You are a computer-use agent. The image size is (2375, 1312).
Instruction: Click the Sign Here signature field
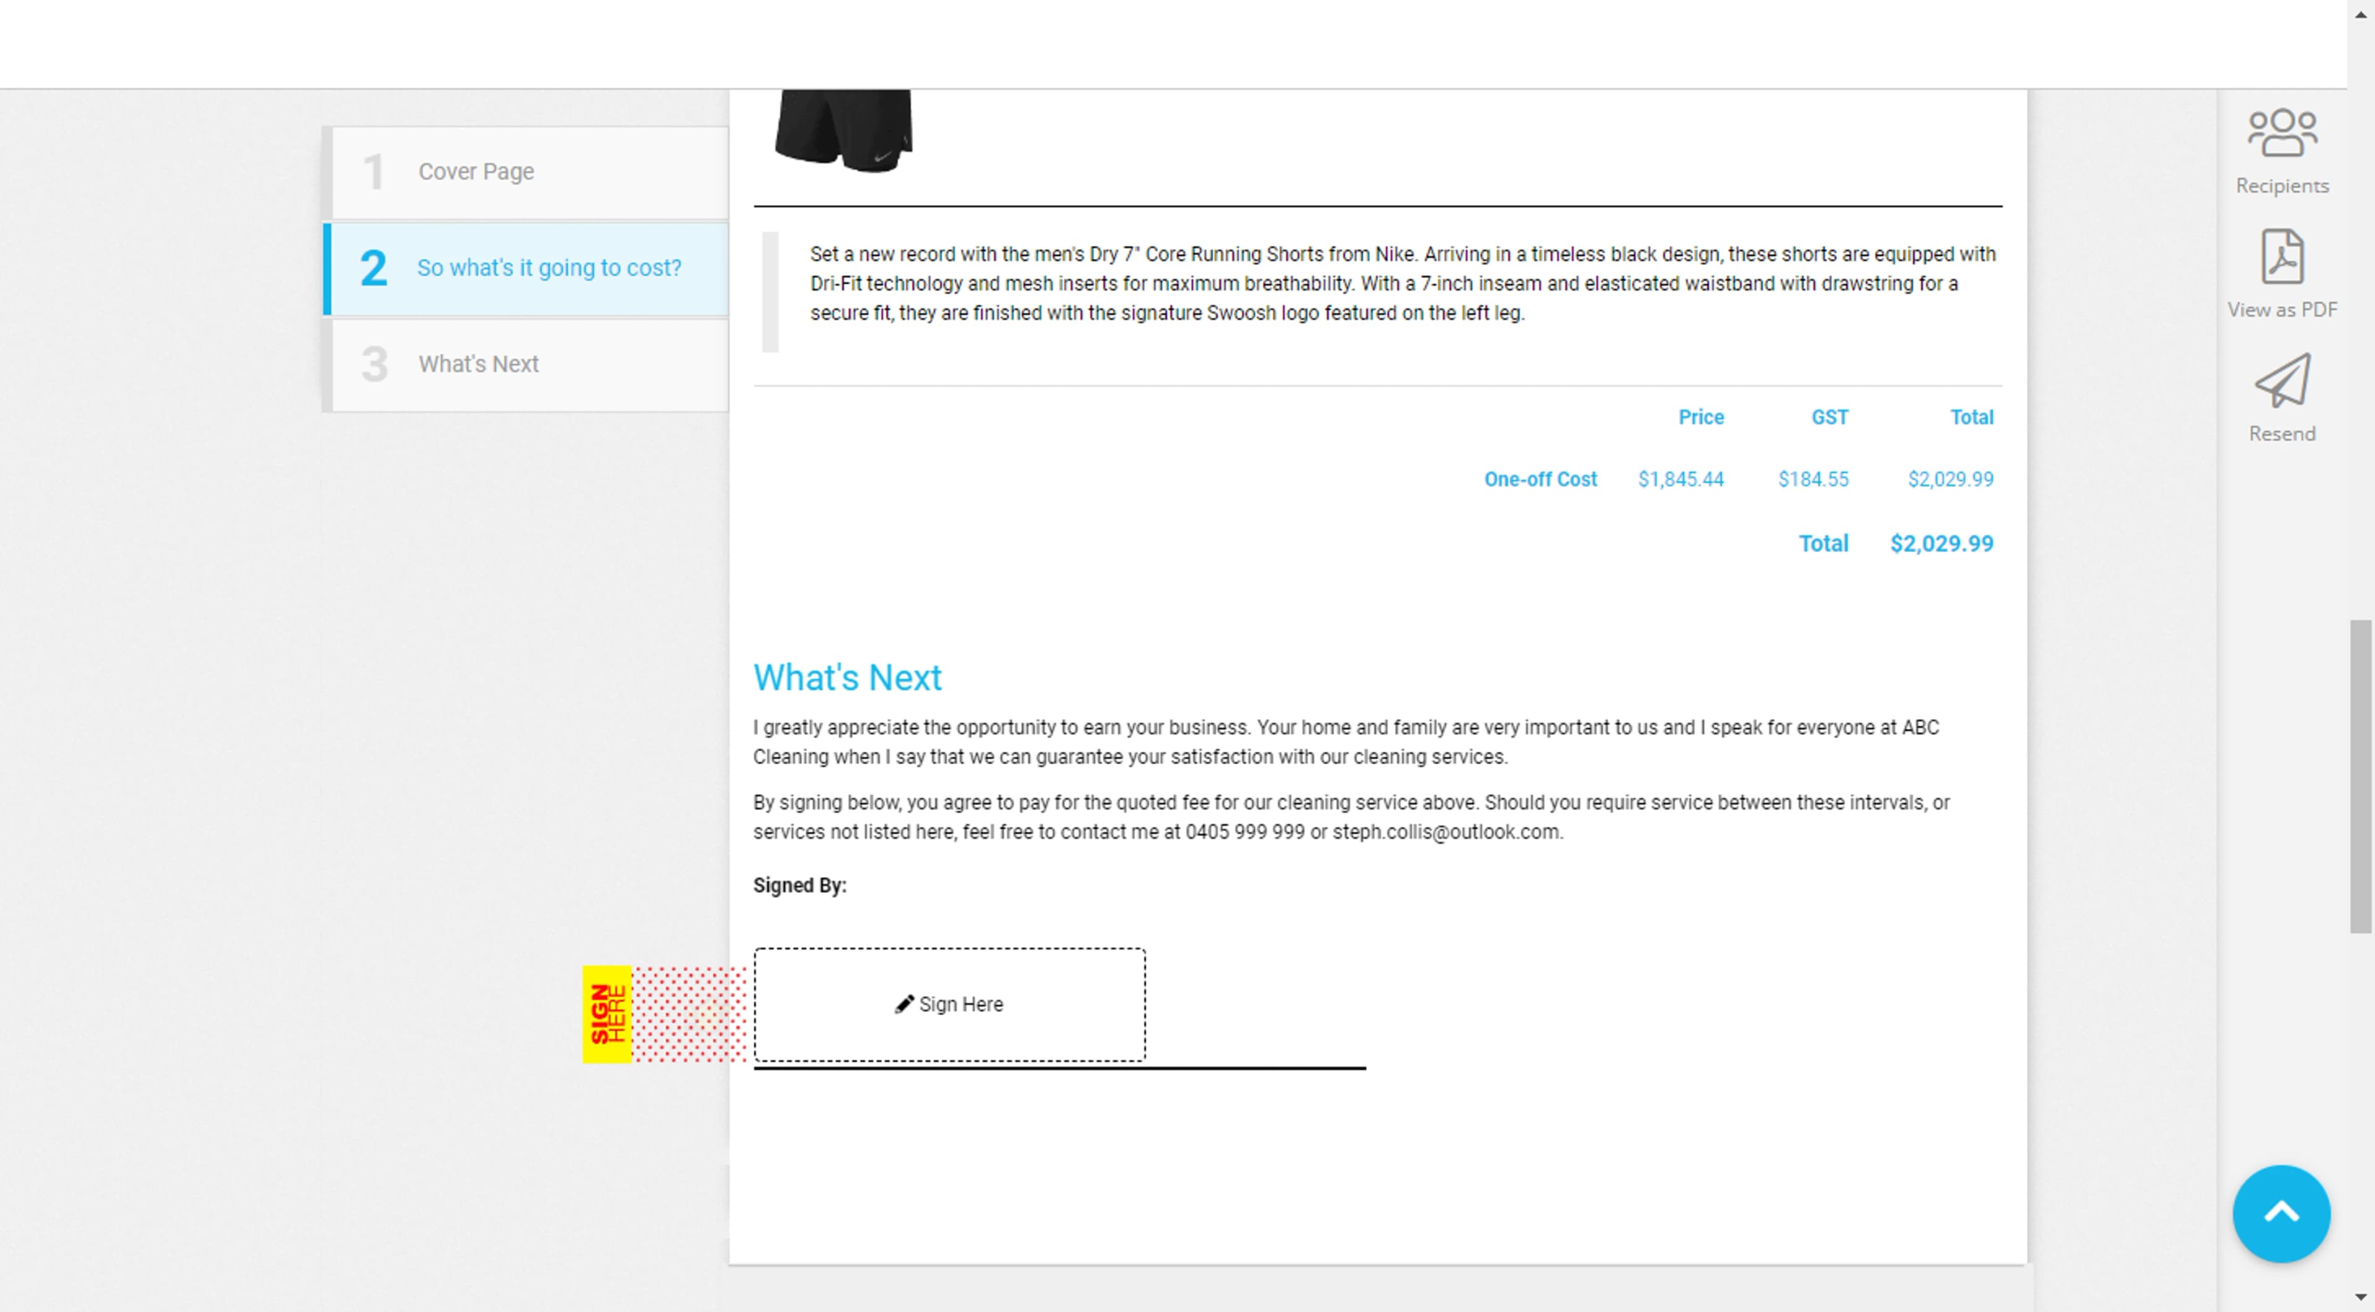coord(949,1003)
